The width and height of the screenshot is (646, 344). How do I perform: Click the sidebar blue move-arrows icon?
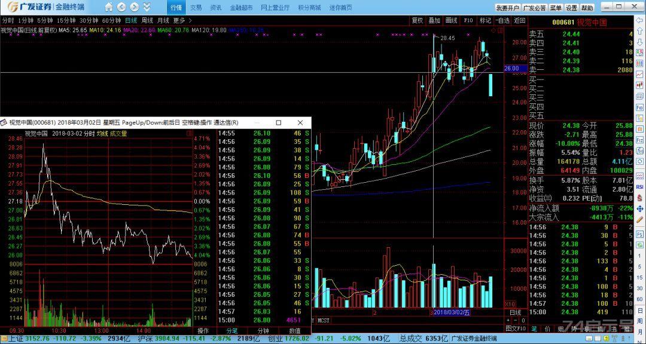click(x=640, y=209)
